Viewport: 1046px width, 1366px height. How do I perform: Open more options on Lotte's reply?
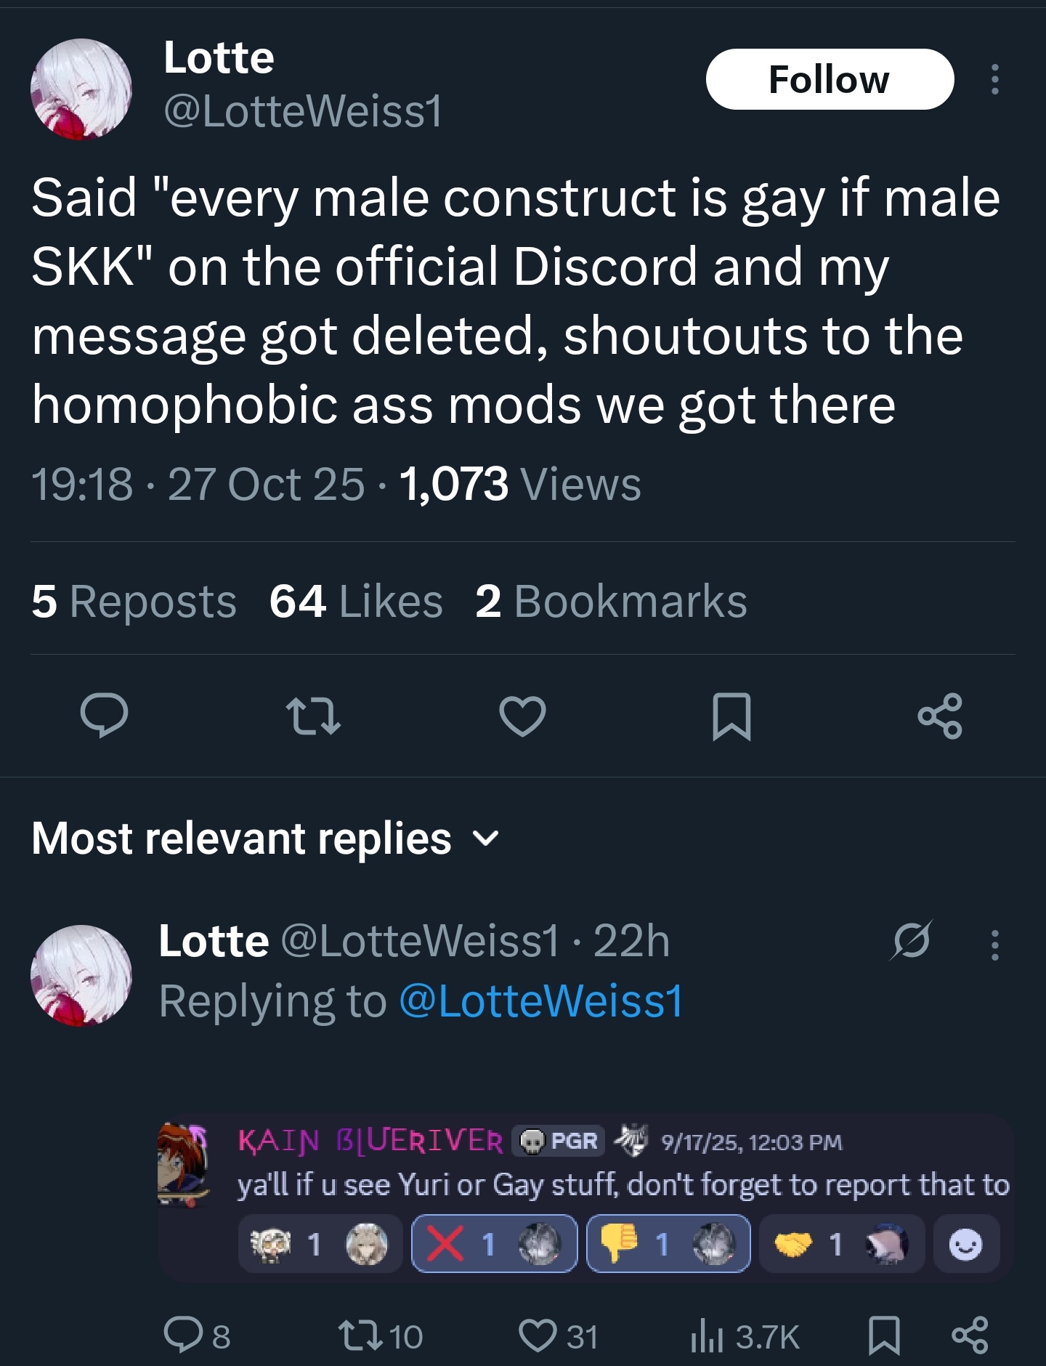click(995, 945)
